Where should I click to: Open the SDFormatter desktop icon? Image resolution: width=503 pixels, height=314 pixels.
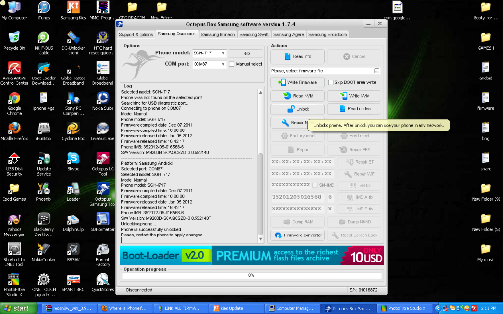click(103, 222)
